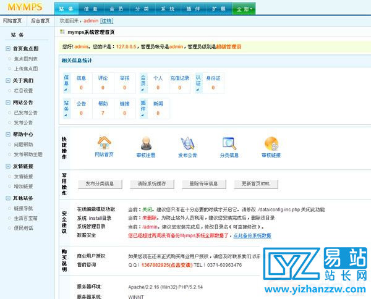371x299 pixels.
Task: Open 发布帮助主题 in the sidebar
Action: [28, 154]
